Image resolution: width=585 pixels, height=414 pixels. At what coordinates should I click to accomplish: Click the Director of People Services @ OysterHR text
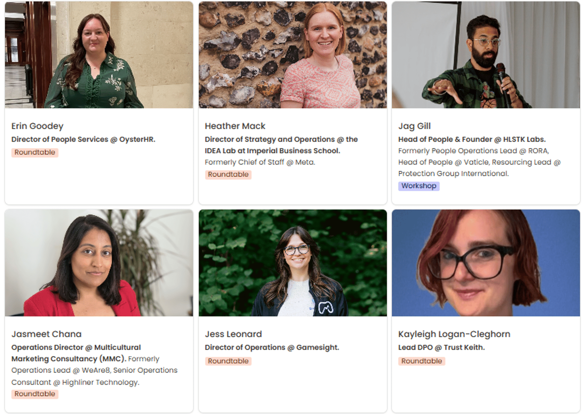[83, 139]
